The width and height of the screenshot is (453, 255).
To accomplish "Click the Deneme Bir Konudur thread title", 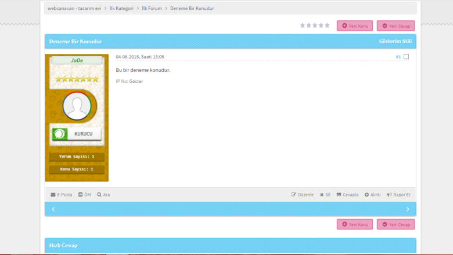I will point(75,42).
